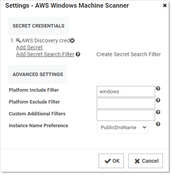Image resolution: width=172 pixels, height=175 pixels.
Task: Click the Add Secret Search Filter link
Action: pyautogui.click(x=45, y=54)
